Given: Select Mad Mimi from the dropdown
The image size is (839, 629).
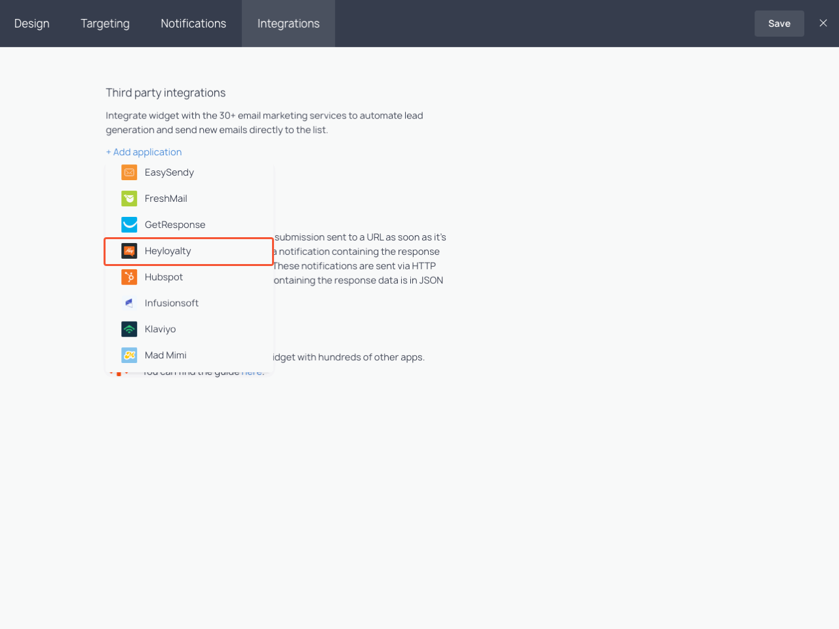Looking at the screenshot, I should [165, 355].
